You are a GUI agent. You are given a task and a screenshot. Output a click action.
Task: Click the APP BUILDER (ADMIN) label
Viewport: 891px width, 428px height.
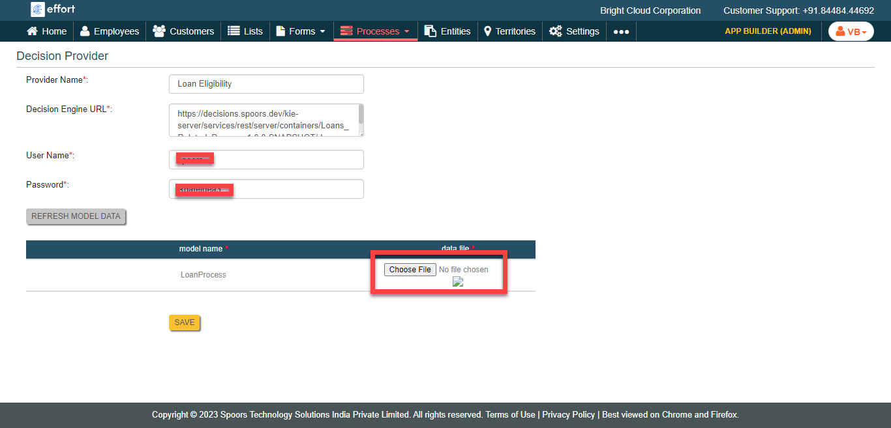[x=768, y=31]
